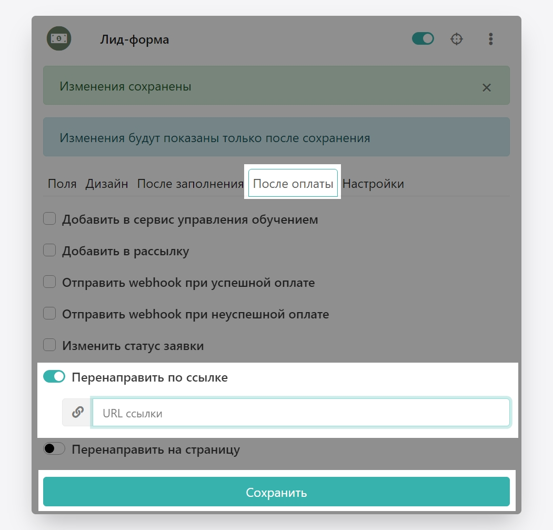Toggle the Лид-форма header switch
The image size is (553, 530).
423,38
